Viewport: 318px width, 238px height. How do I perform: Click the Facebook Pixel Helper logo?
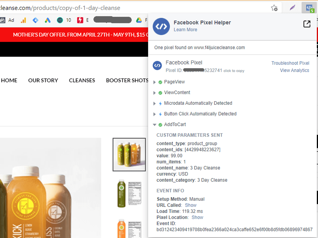coord(161,26)
